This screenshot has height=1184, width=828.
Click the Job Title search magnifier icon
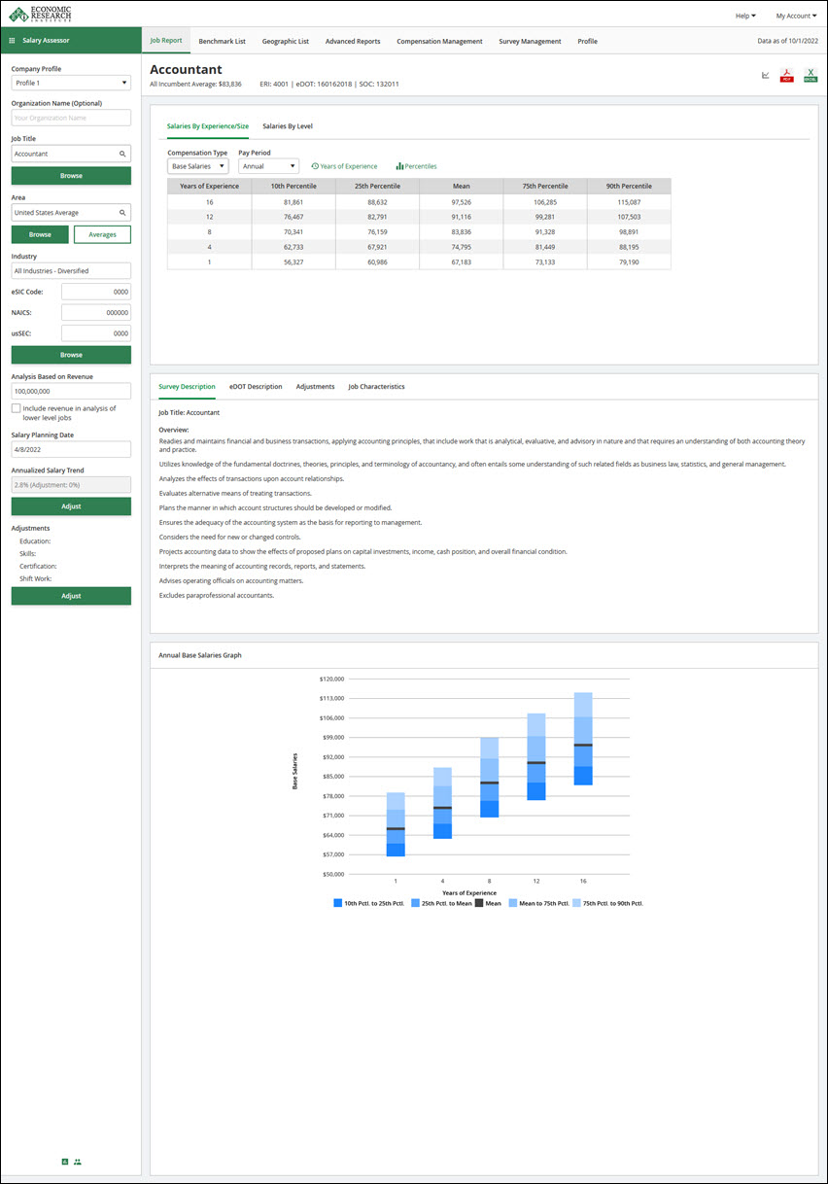point(122,154)
